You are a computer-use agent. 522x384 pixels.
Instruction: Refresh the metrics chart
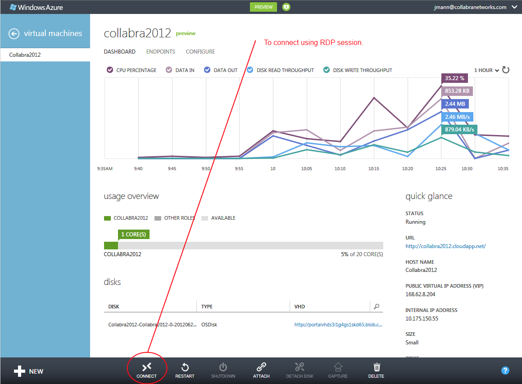pos(506,70)
